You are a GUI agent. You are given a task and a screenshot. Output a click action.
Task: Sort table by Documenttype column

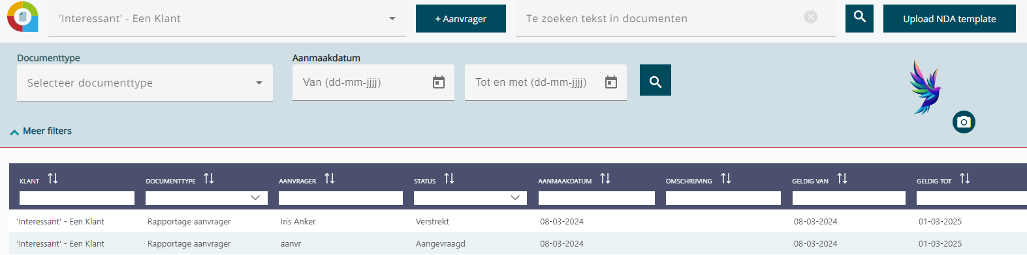[209, 178]
